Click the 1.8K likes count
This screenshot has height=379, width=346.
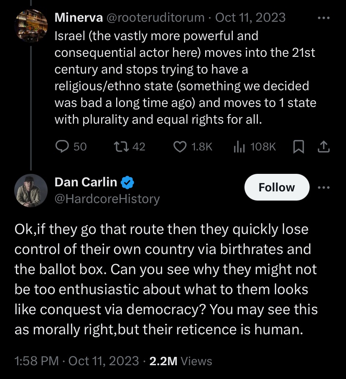(201, 146)
